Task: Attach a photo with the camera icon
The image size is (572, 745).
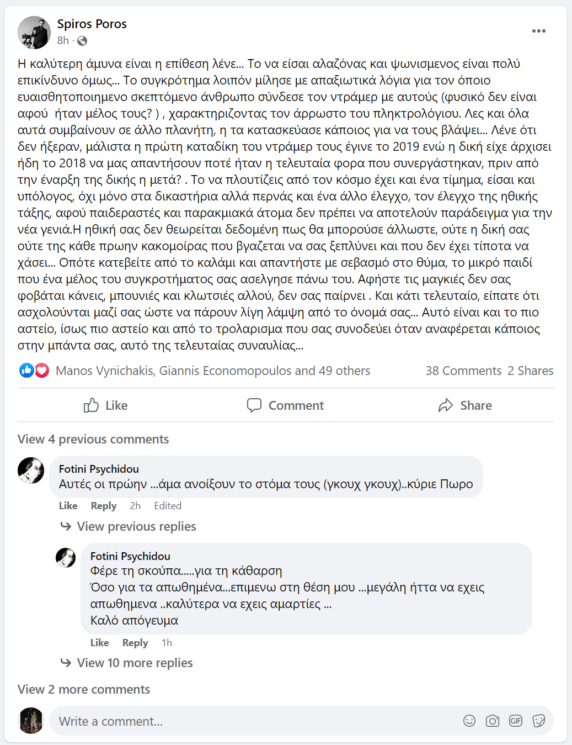Action: (493, 721)
